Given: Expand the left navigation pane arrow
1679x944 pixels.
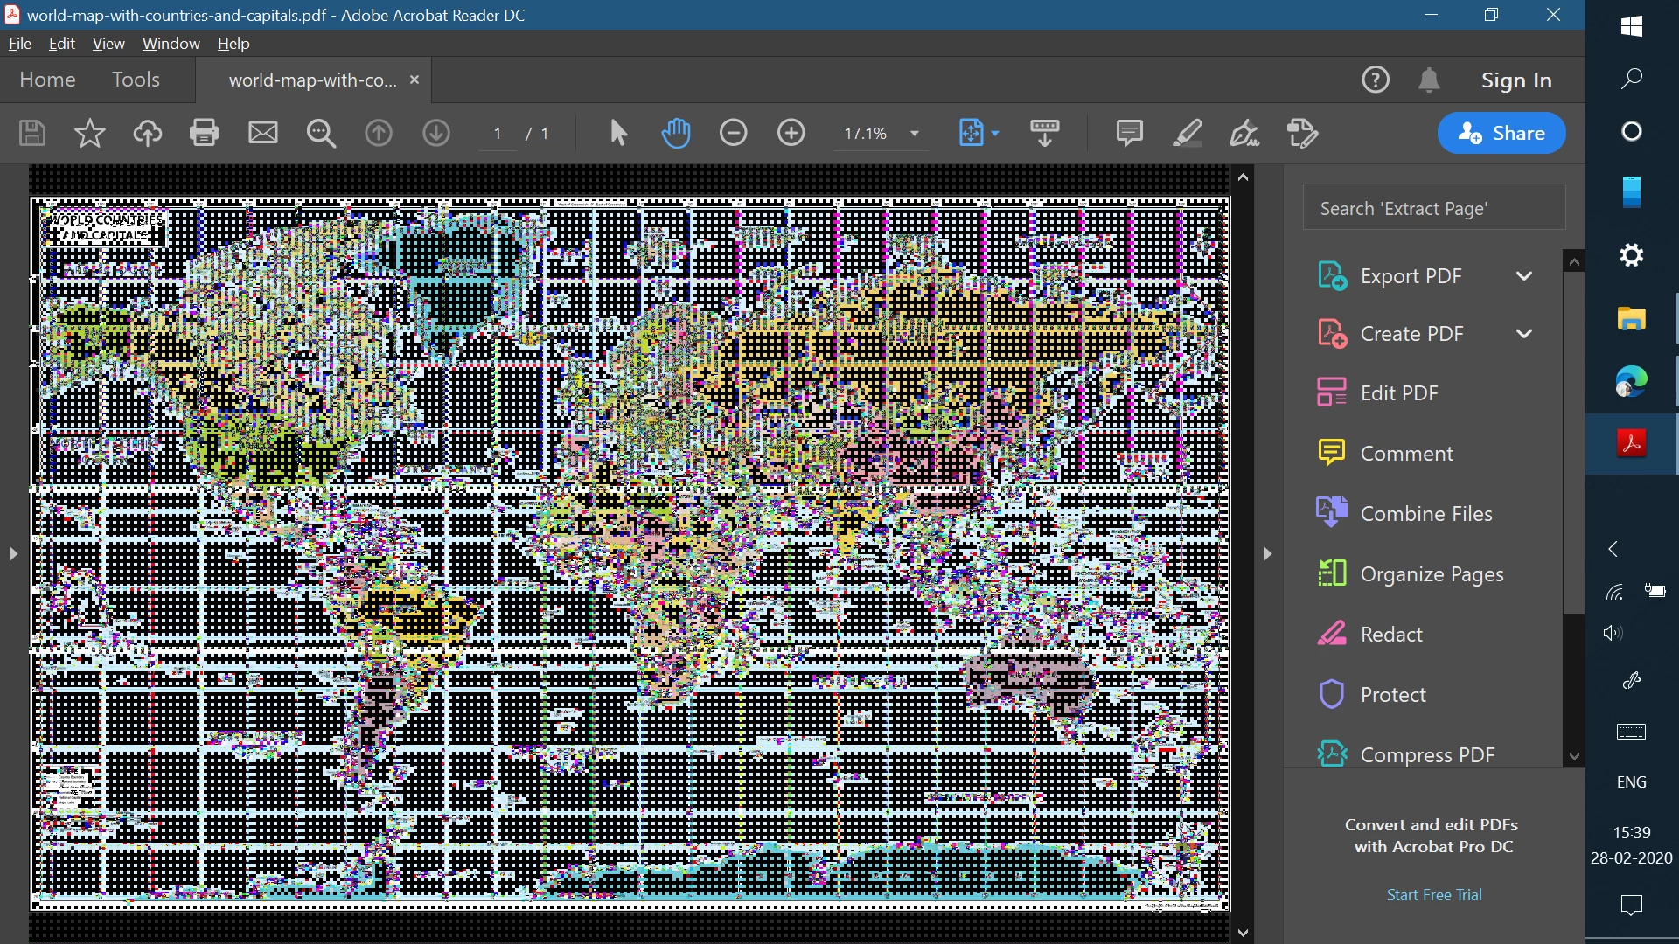Looking at the screenshot, I should pos(13,553).
